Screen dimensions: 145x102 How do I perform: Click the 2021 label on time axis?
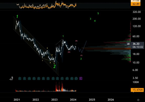[x=17, y=100]
